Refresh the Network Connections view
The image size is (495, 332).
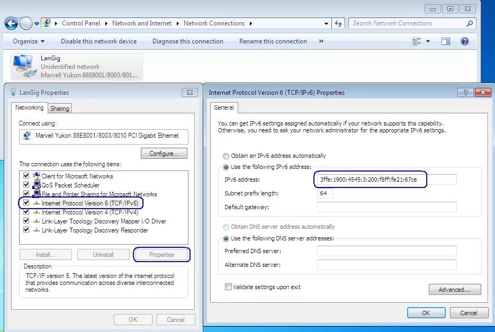pos(338,23)
